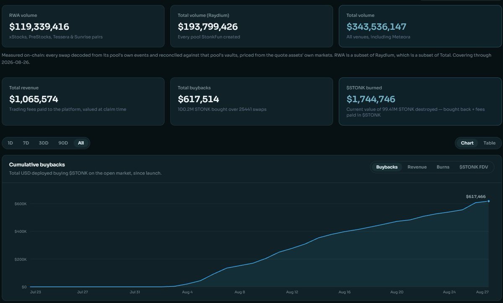Click the Aug 12 x-axis label

(292, 292)
